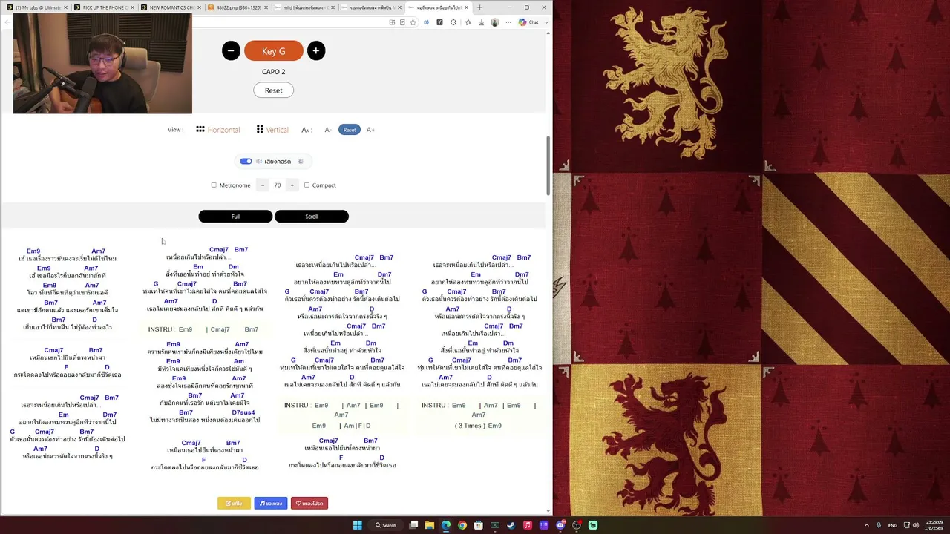
Task: Open Google Chrome from the taskbar
Action: tap(462, 525)
